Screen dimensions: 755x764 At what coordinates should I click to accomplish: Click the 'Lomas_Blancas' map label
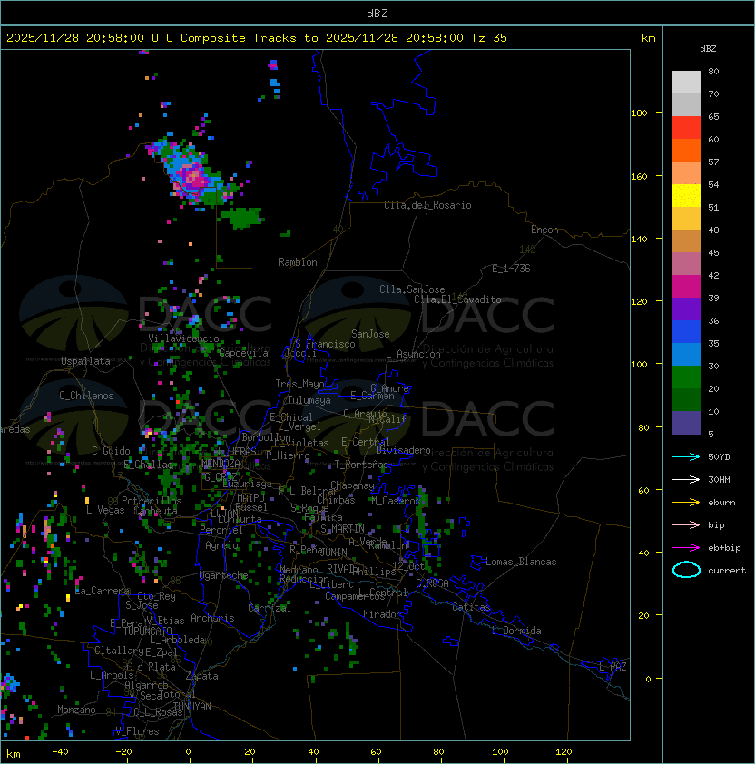pos(521,562)
